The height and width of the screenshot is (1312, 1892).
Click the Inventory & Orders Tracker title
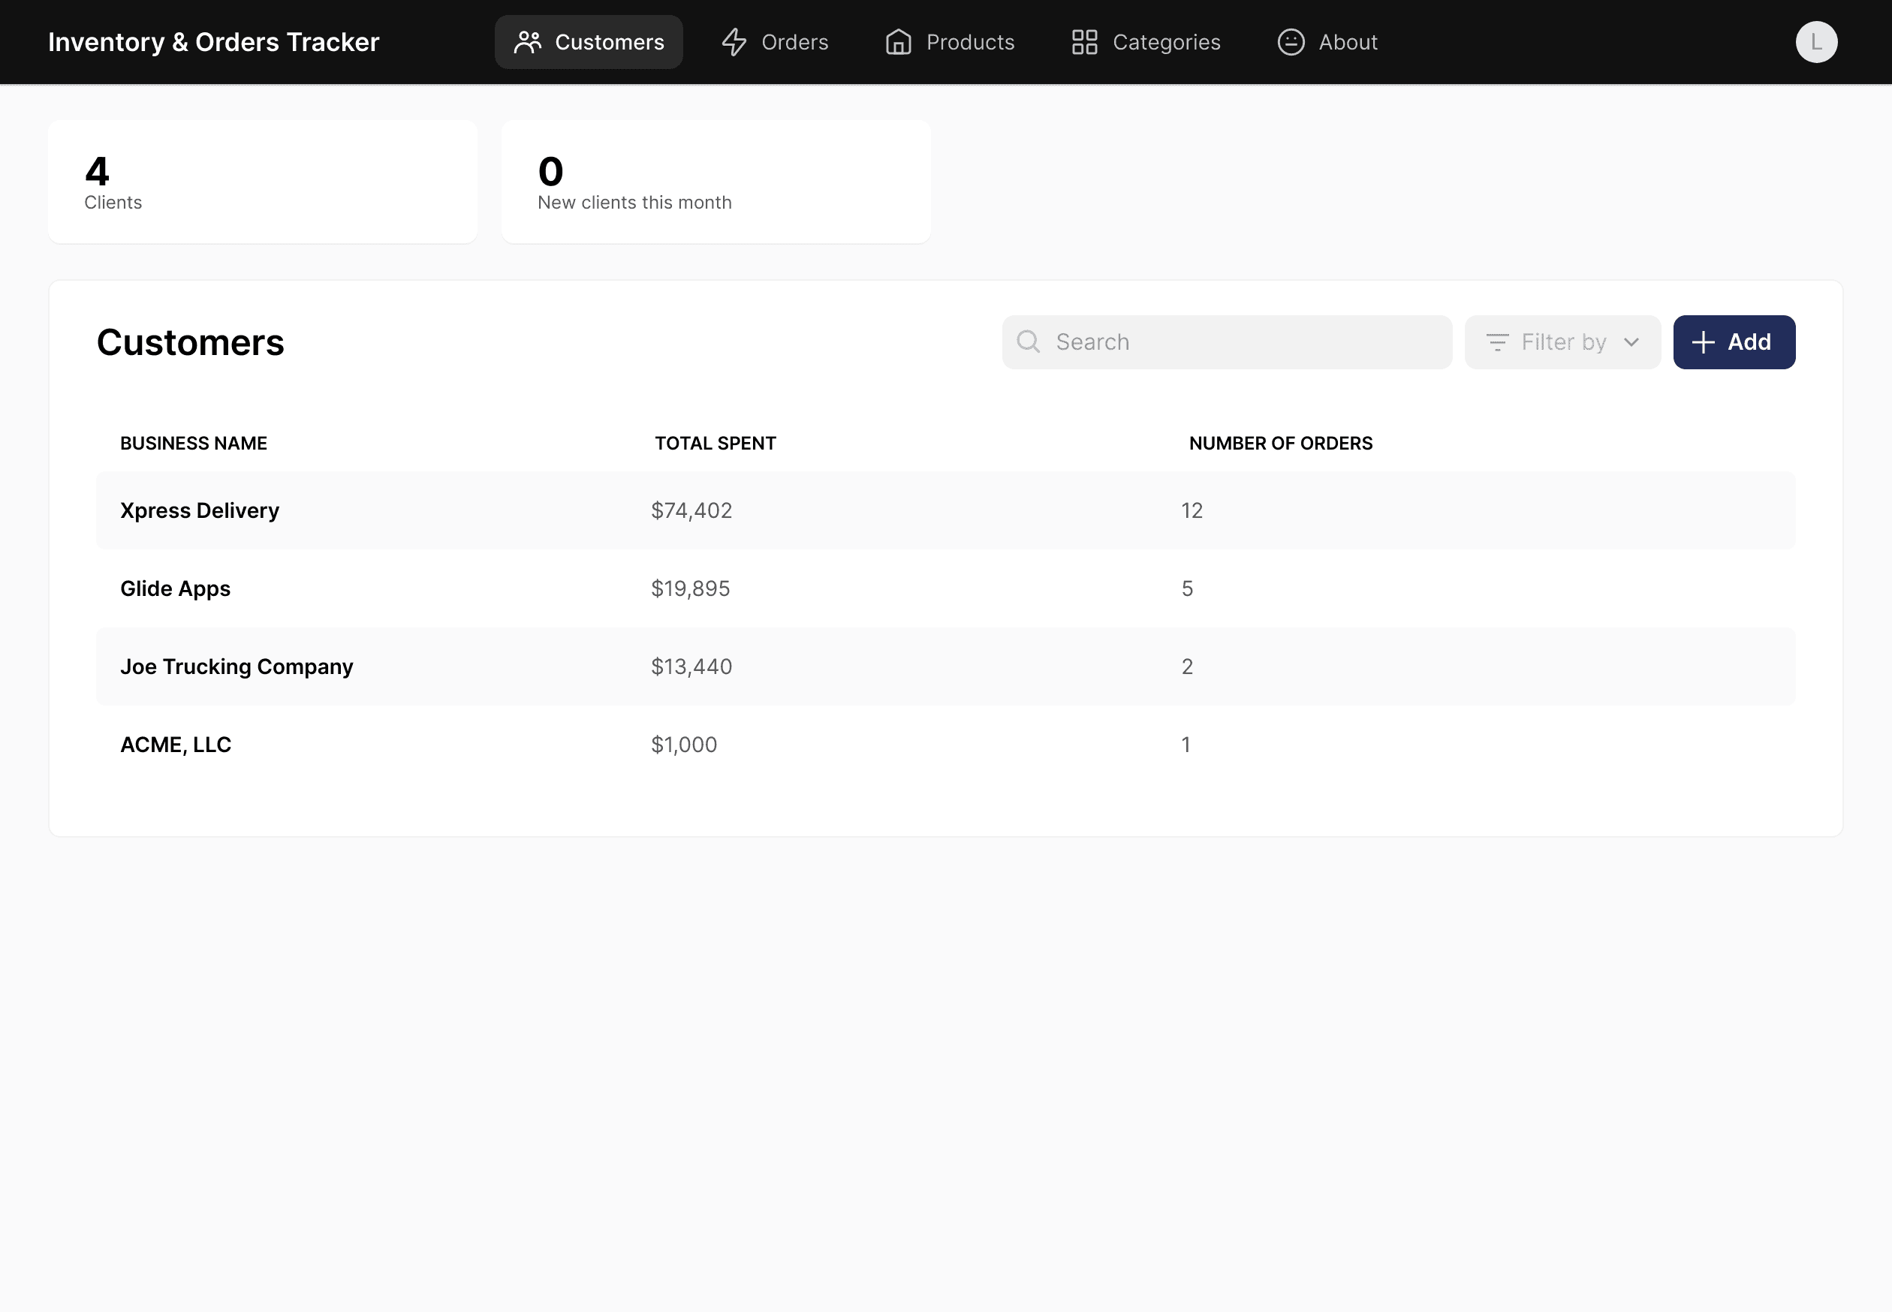(214, 42)
